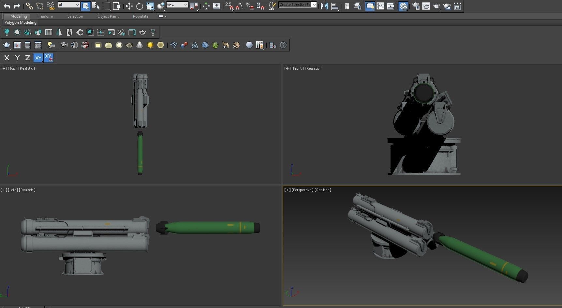
Task: Click the Unlink Selection broken-chain icon
Action: point(40,6)
